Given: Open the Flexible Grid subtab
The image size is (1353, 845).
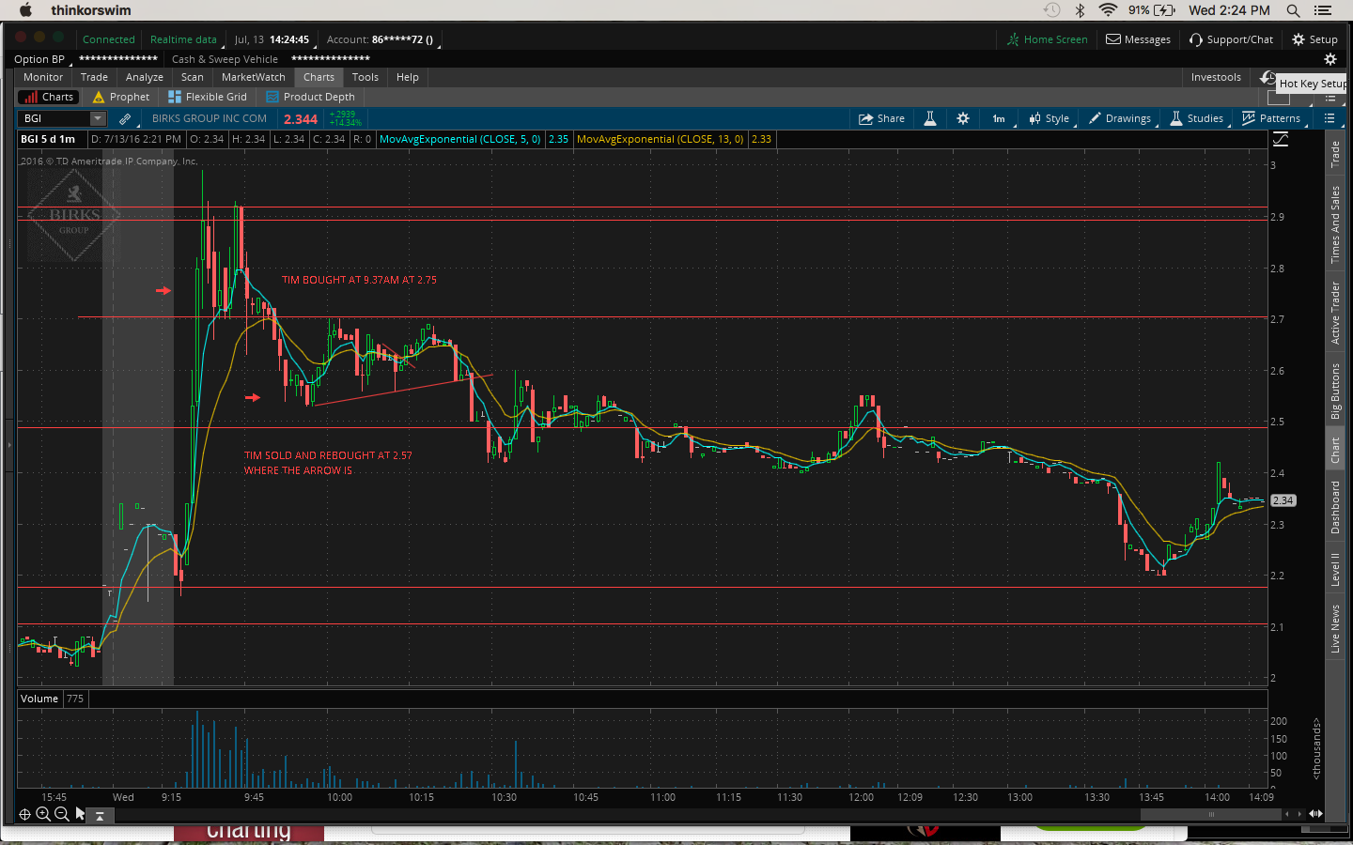Looking at the screenshot, I should (208, 97).
